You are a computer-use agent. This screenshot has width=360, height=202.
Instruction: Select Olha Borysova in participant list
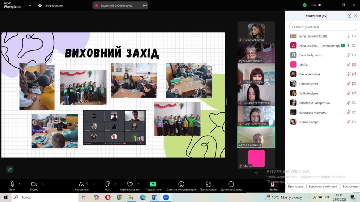point(323,84)
